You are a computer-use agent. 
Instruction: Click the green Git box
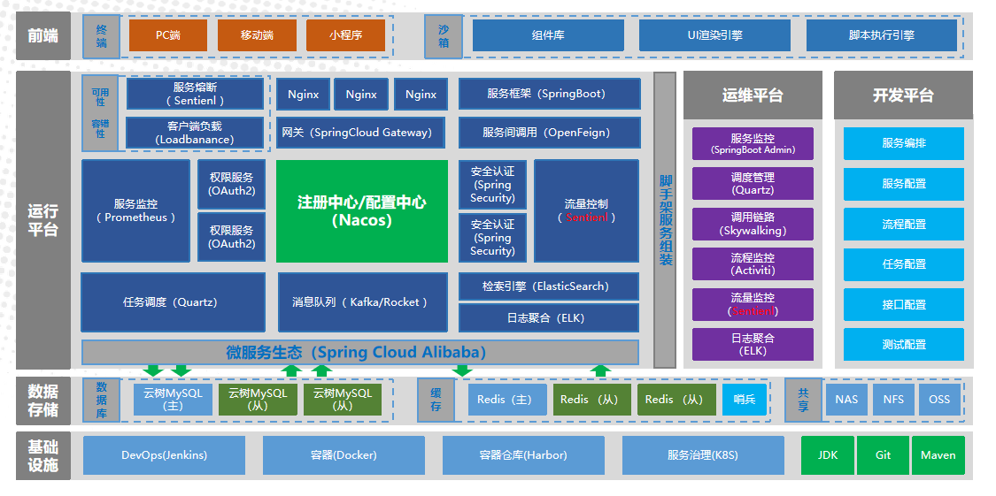point(883,455)
